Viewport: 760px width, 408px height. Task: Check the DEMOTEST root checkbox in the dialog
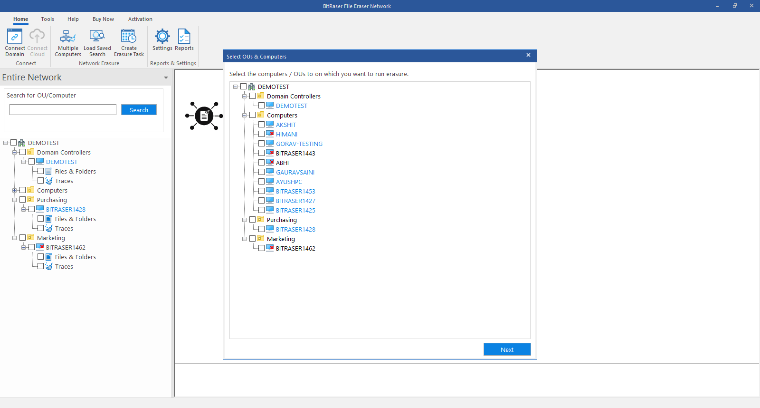click(244, 87)
